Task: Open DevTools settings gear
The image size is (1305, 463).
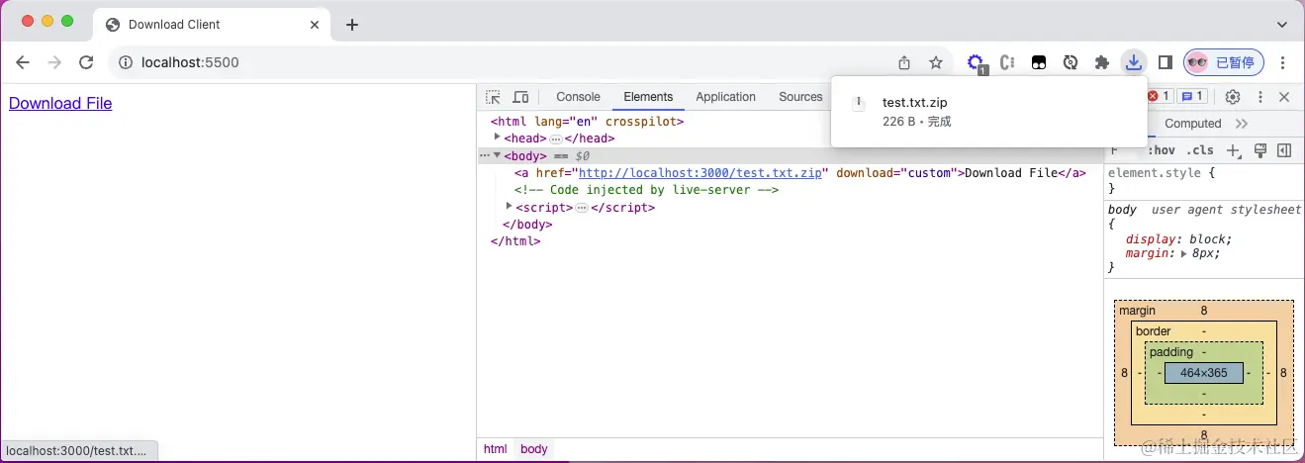Action: tap(1233, 97)
